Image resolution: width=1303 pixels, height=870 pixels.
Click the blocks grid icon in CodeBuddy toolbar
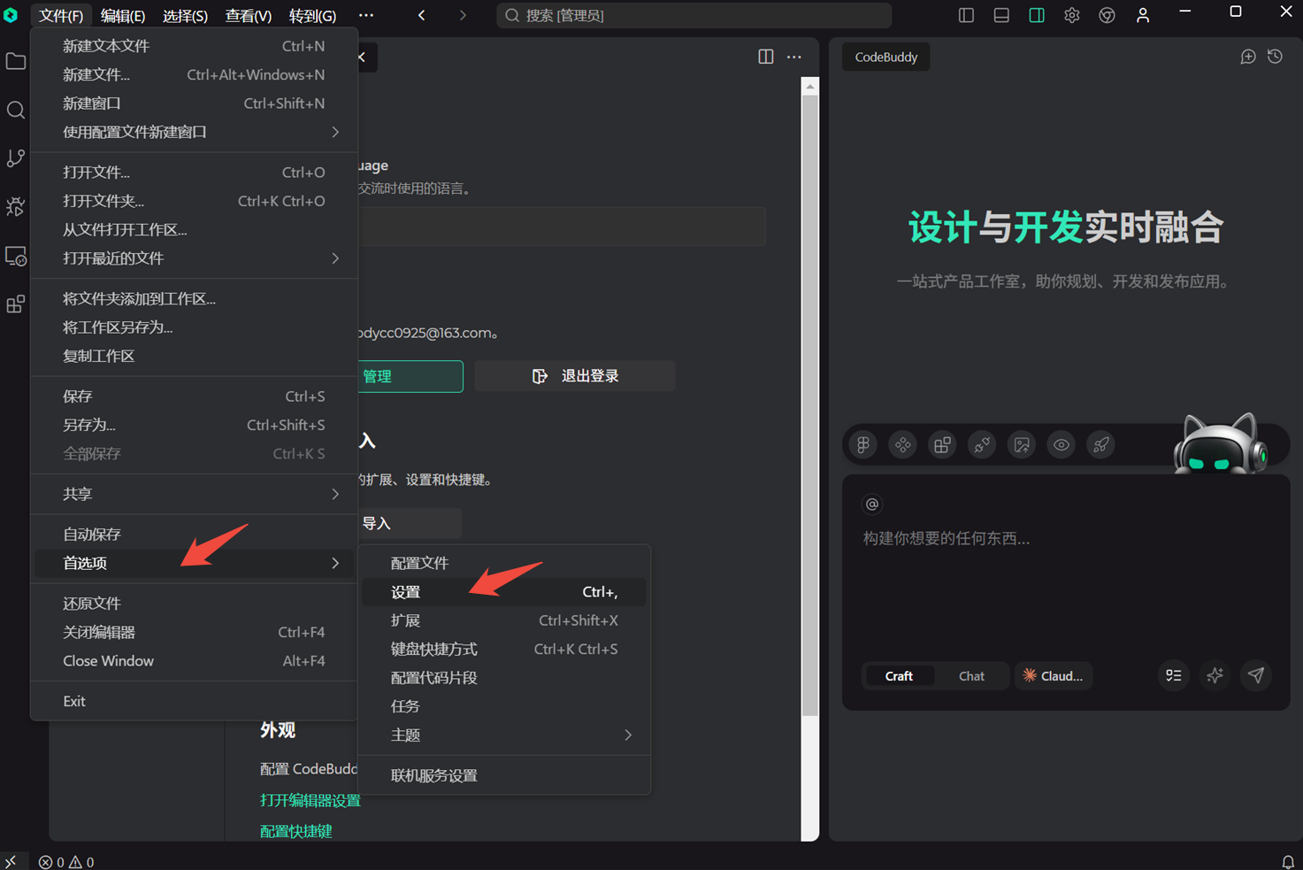click(x=943, y=444)
